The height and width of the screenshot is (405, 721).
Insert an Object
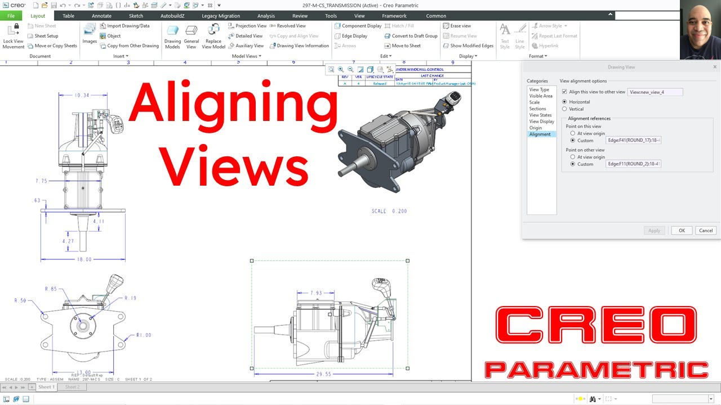coord(110,36)
